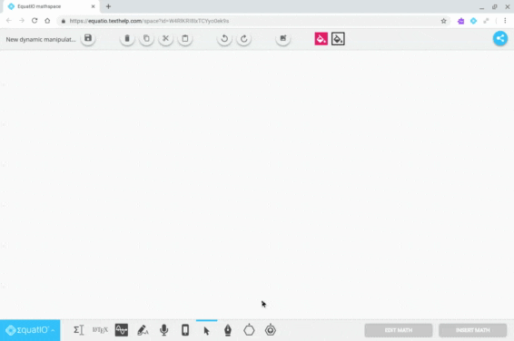Go forward in the browser history
This screenshot has height=341, width=514.
22,21
